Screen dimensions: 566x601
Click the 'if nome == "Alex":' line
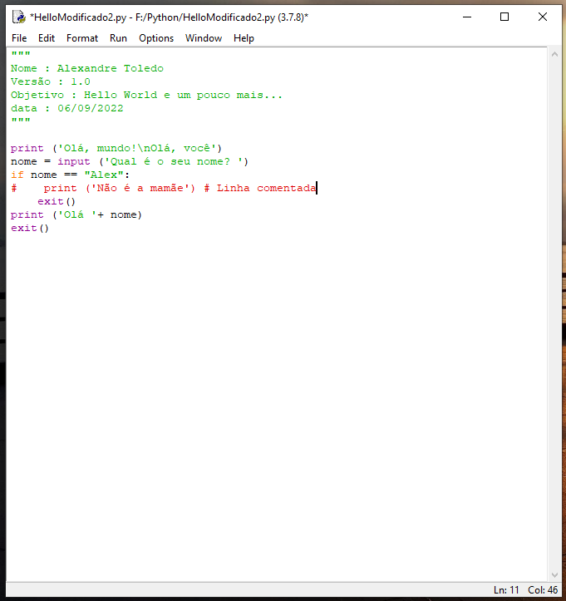pos(71,175)
